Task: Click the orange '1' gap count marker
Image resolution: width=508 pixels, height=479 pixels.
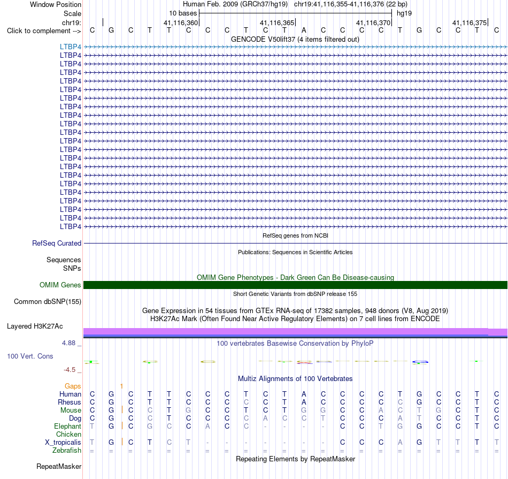Action: (121, 386)
